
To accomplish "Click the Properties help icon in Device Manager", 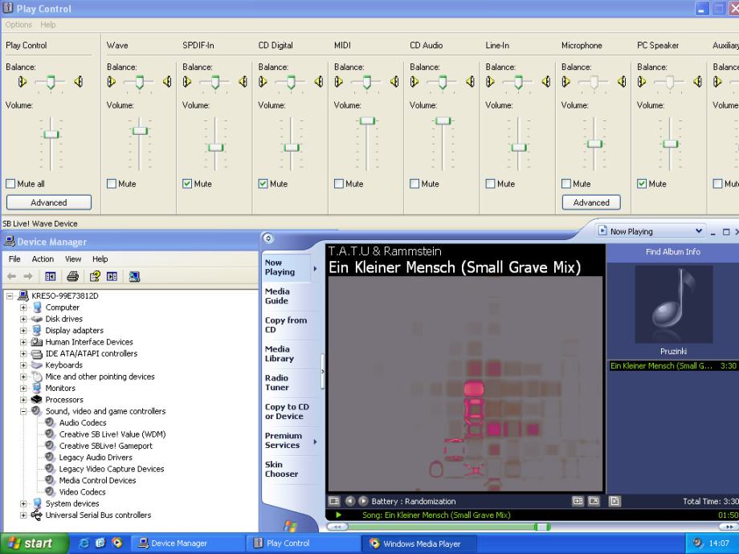I will (x=96, y=277).
